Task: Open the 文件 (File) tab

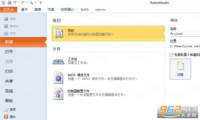Action: (x=9, y=10)
